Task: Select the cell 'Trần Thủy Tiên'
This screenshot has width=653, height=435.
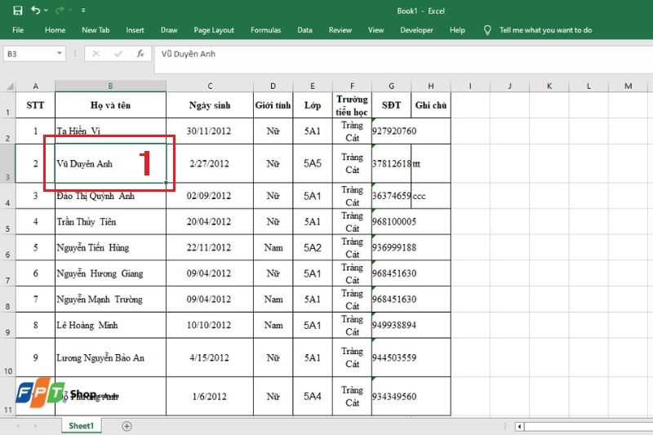Action: coord(110,222)
